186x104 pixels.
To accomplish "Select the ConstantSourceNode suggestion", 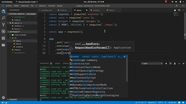I will tap(98, 67).
